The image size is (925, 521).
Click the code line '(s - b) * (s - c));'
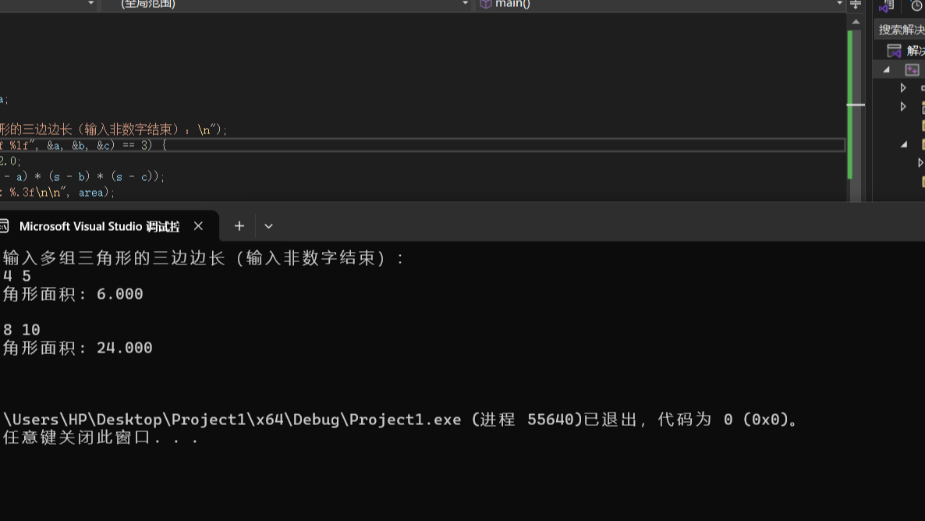pyautogui.click(x=83, y=176)
